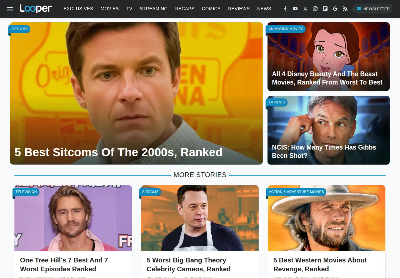This screenshot has height=278, width=400.
Task: Open Looper's Google News icon
Action: 335,9
